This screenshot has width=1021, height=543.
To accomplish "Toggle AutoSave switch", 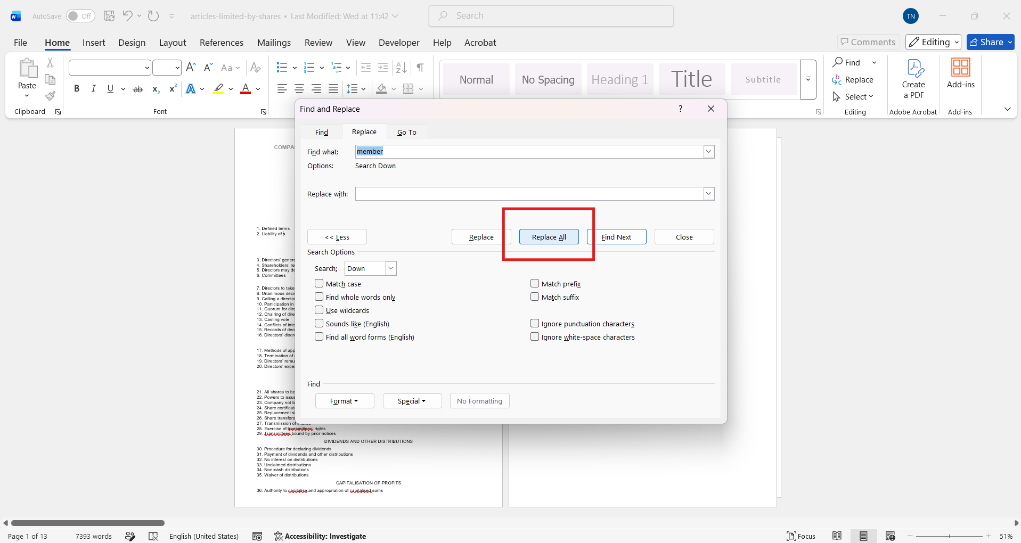I will [x=80, y=16].
